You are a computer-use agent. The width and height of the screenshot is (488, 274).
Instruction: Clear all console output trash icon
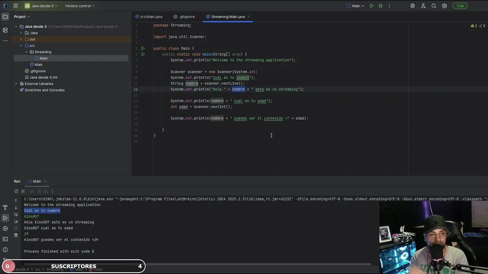[x=16, y=235]
